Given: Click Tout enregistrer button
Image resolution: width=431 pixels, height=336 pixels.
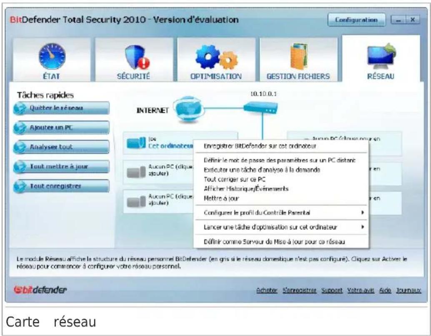Looking at the screenshot, I should [x=61, y=186].
